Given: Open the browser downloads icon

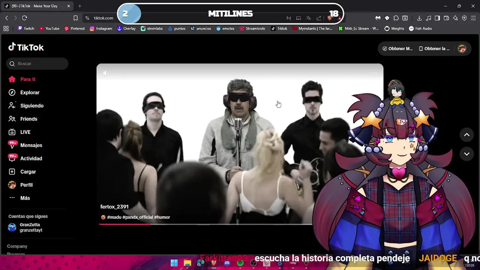Looking at the screenshot, I should click(419, 18).
